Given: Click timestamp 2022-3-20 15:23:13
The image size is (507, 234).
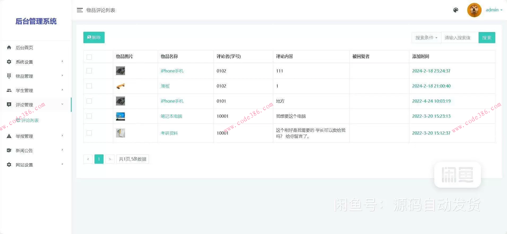Looking at the screenshot, I should click(431, 116).
